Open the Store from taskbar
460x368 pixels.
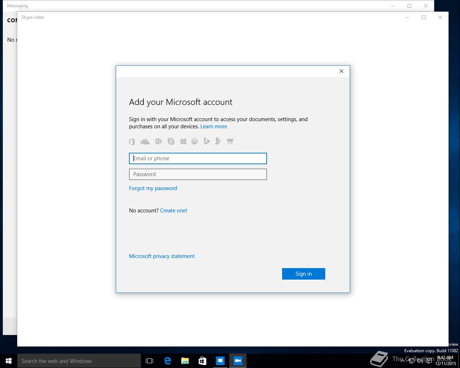pos(203,361)
